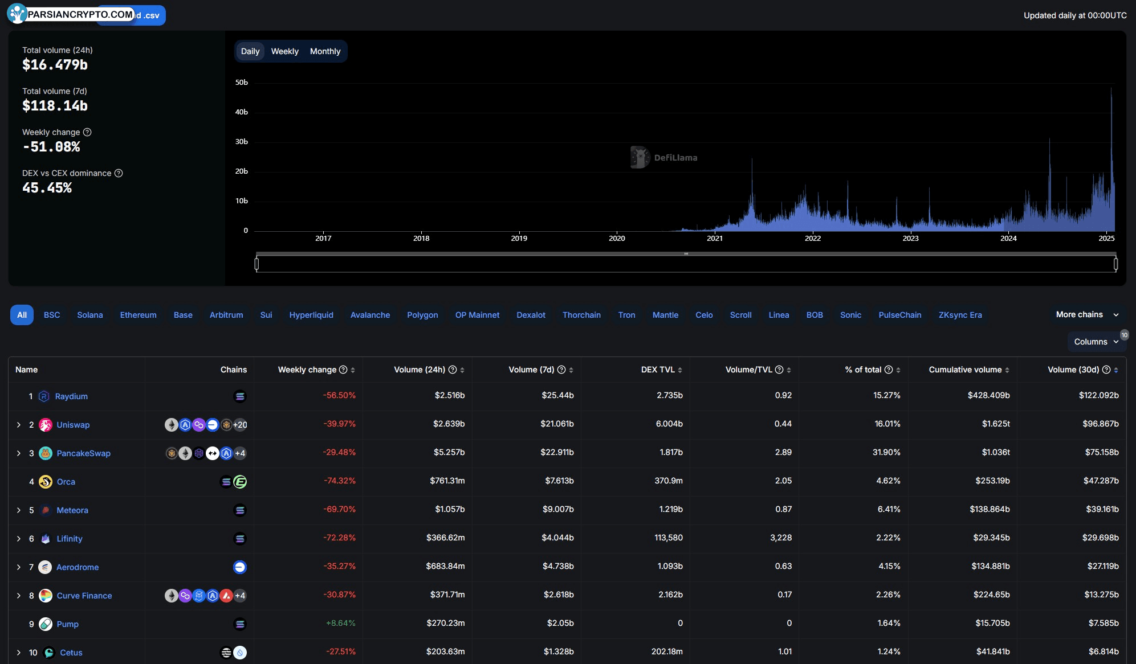This screenshot has height=664, width=1136.
Task: Sort table by Weekly change arrows
Action: click(x=353, y=370)
